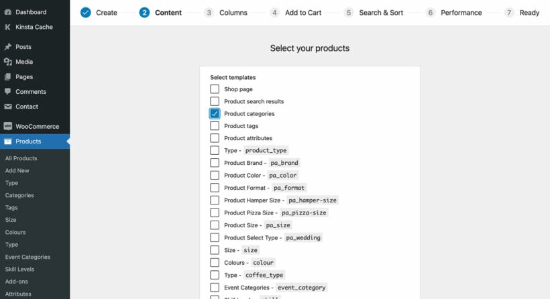Click the Media library icon
This screenshot has height=299, width=550.
pos(8,62)
